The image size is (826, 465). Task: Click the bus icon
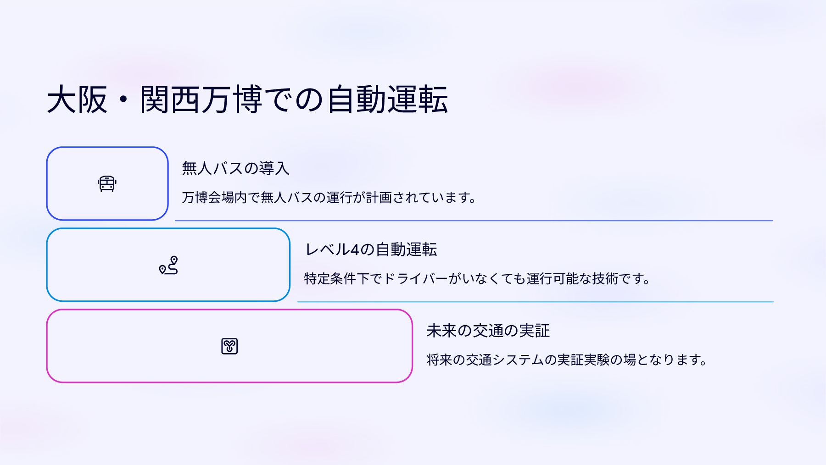(107, 183)
